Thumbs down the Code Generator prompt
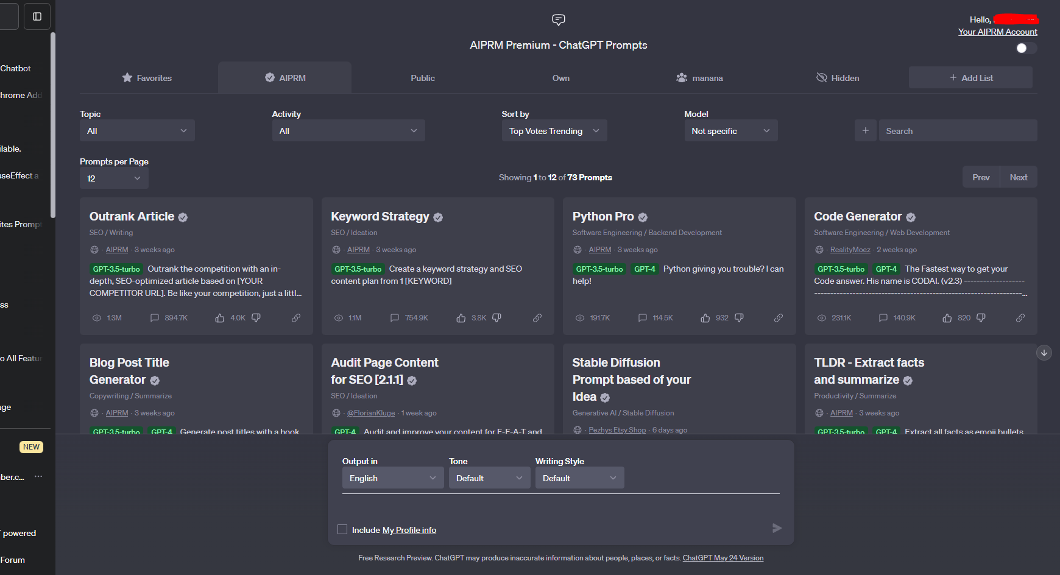The image size is (1060, 575). 981,318
